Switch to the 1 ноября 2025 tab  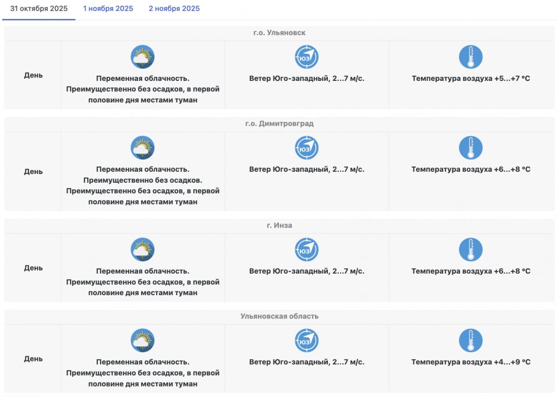[x=108, y=9]
